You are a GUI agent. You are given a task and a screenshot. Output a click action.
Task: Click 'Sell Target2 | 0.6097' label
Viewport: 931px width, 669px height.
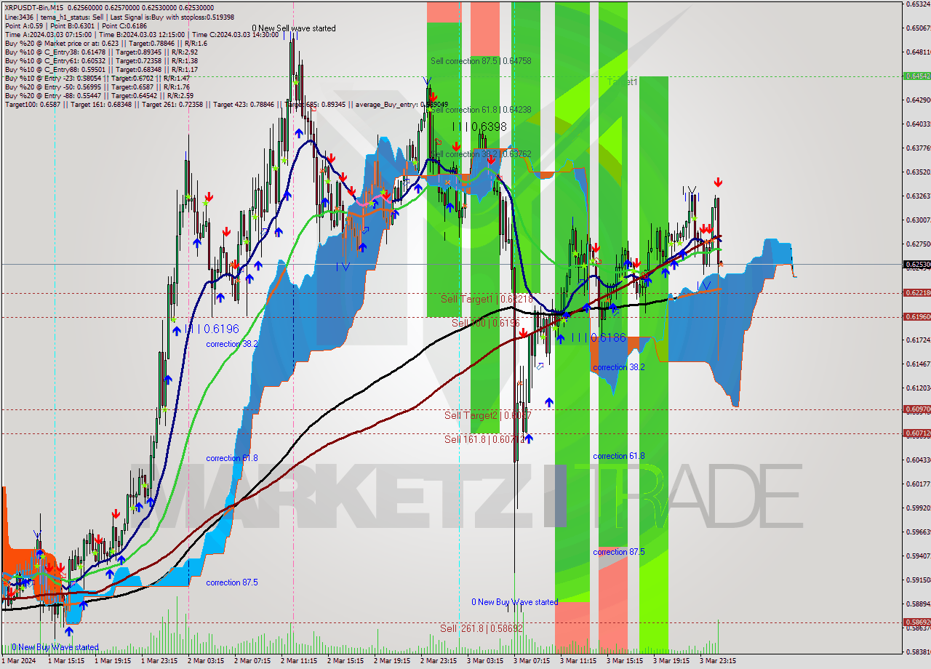tap(488, 415)
